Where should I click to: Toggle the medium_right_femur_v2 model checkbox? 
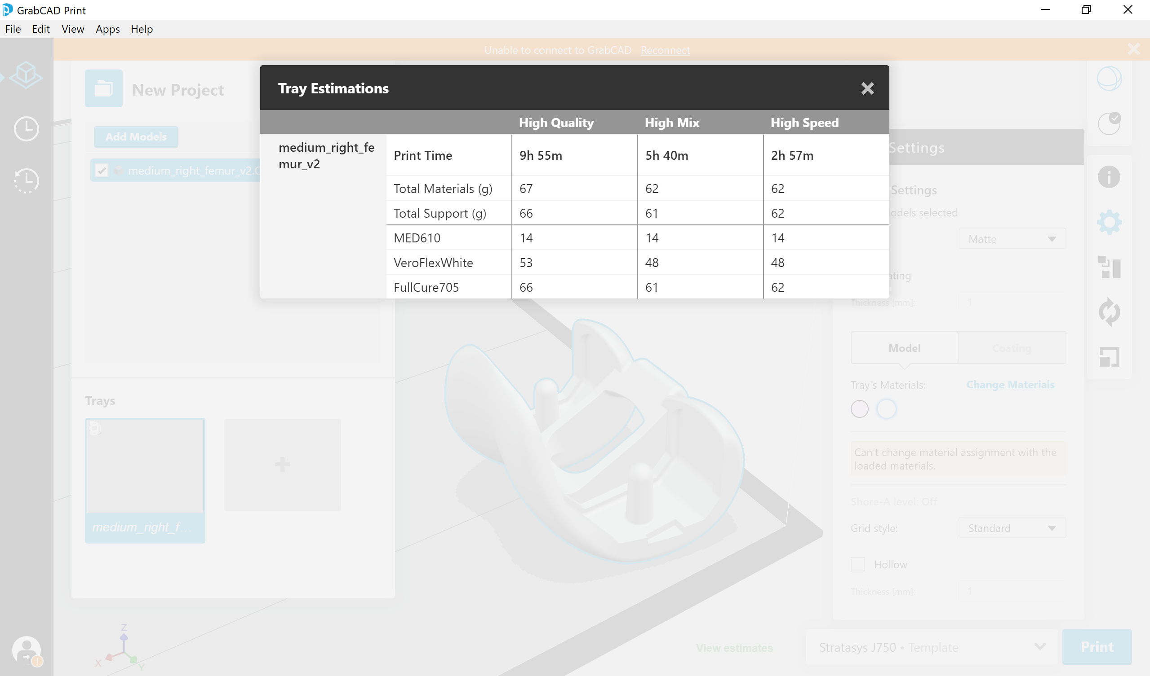[101, 171]
